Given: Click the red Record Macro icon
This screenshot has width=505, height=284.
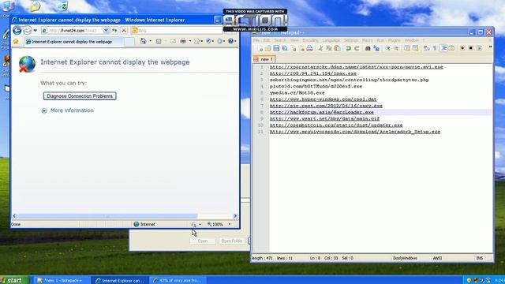Looking at the screenshot, I should [x=462, y=49].
